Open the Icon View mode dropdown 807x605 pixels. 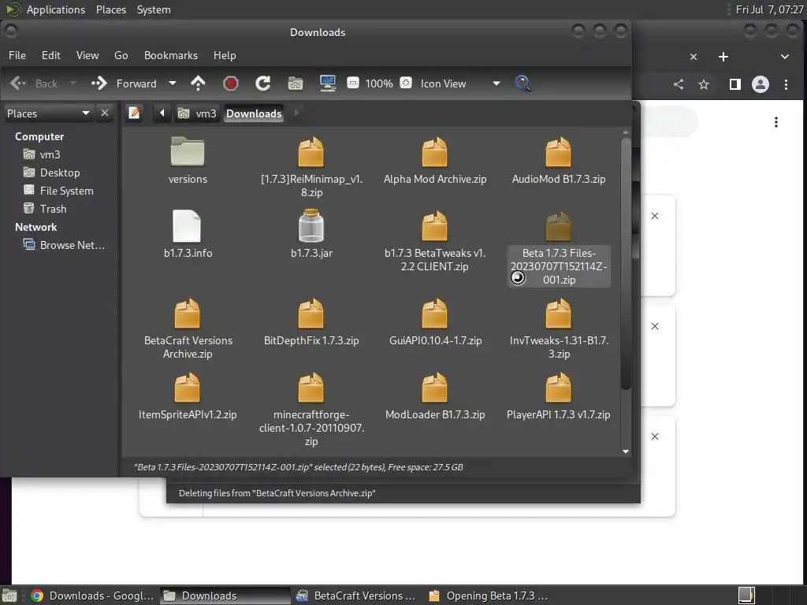click(460, 84)
